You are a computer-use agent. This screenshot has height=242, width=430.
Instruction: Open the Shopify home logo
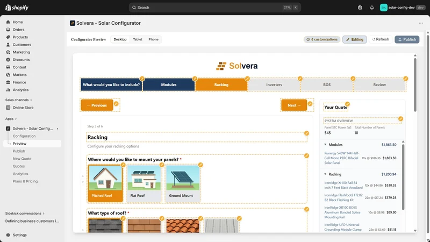[x=17, y=8]
